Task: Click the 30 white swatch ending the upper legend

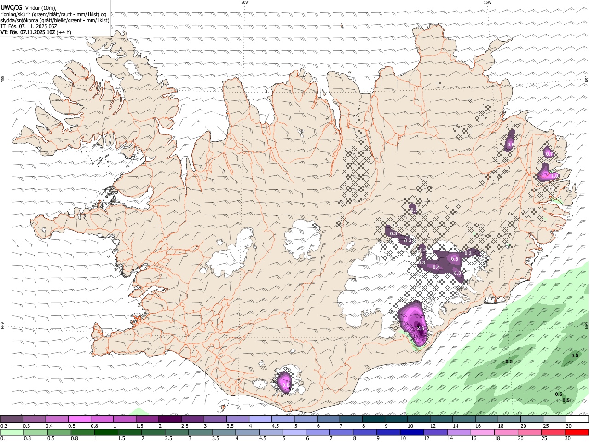Action: (x=577, y=419)
